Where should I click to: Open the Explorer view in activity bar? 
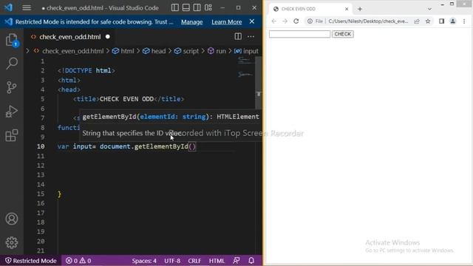click(12, 40)
